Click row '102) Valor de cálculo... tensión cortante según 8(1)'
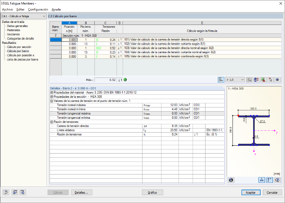 [x=165, y=44]
